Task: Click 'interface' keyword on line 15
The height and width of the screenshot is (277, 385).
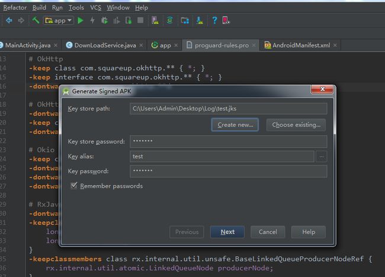Action: pyautogui.click(x=73, y=77)
